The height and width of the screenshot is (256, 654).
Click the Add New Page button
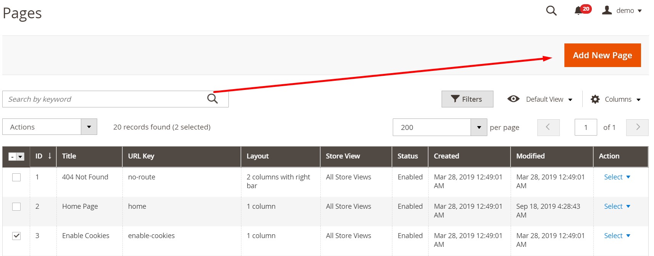point(602,55)
